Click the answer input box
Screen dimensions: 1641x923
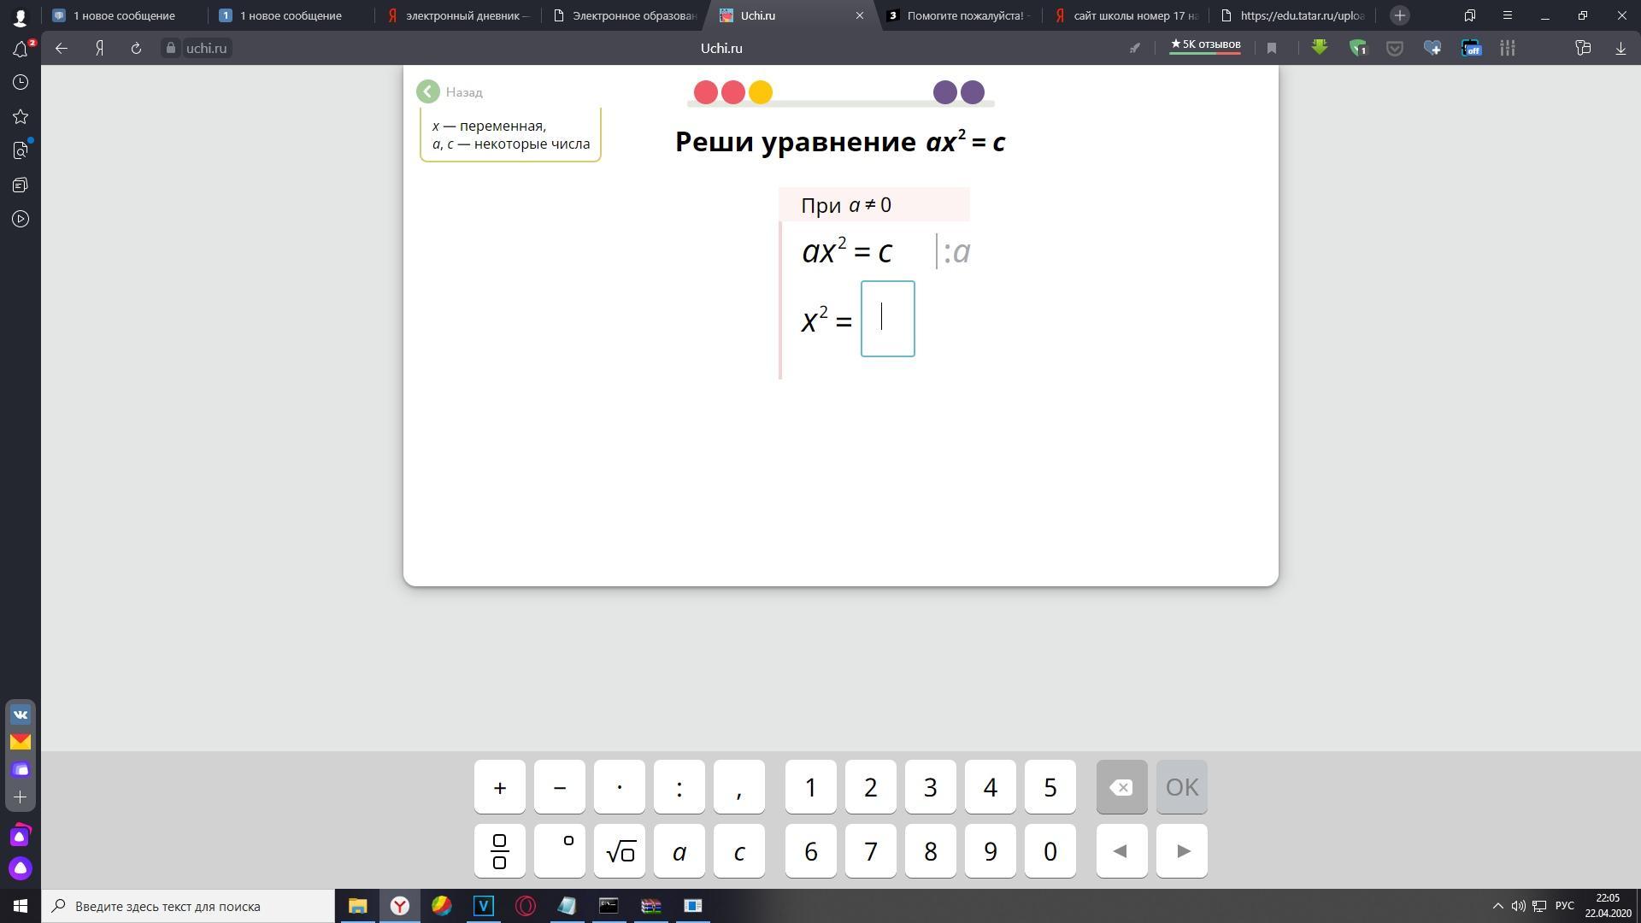[x=887, y=319]
